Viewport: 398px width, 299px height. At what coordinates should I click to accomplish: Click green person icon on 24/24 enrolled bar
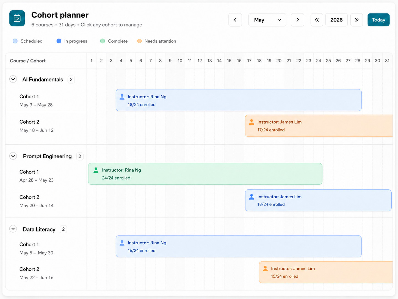pos(96,170)
